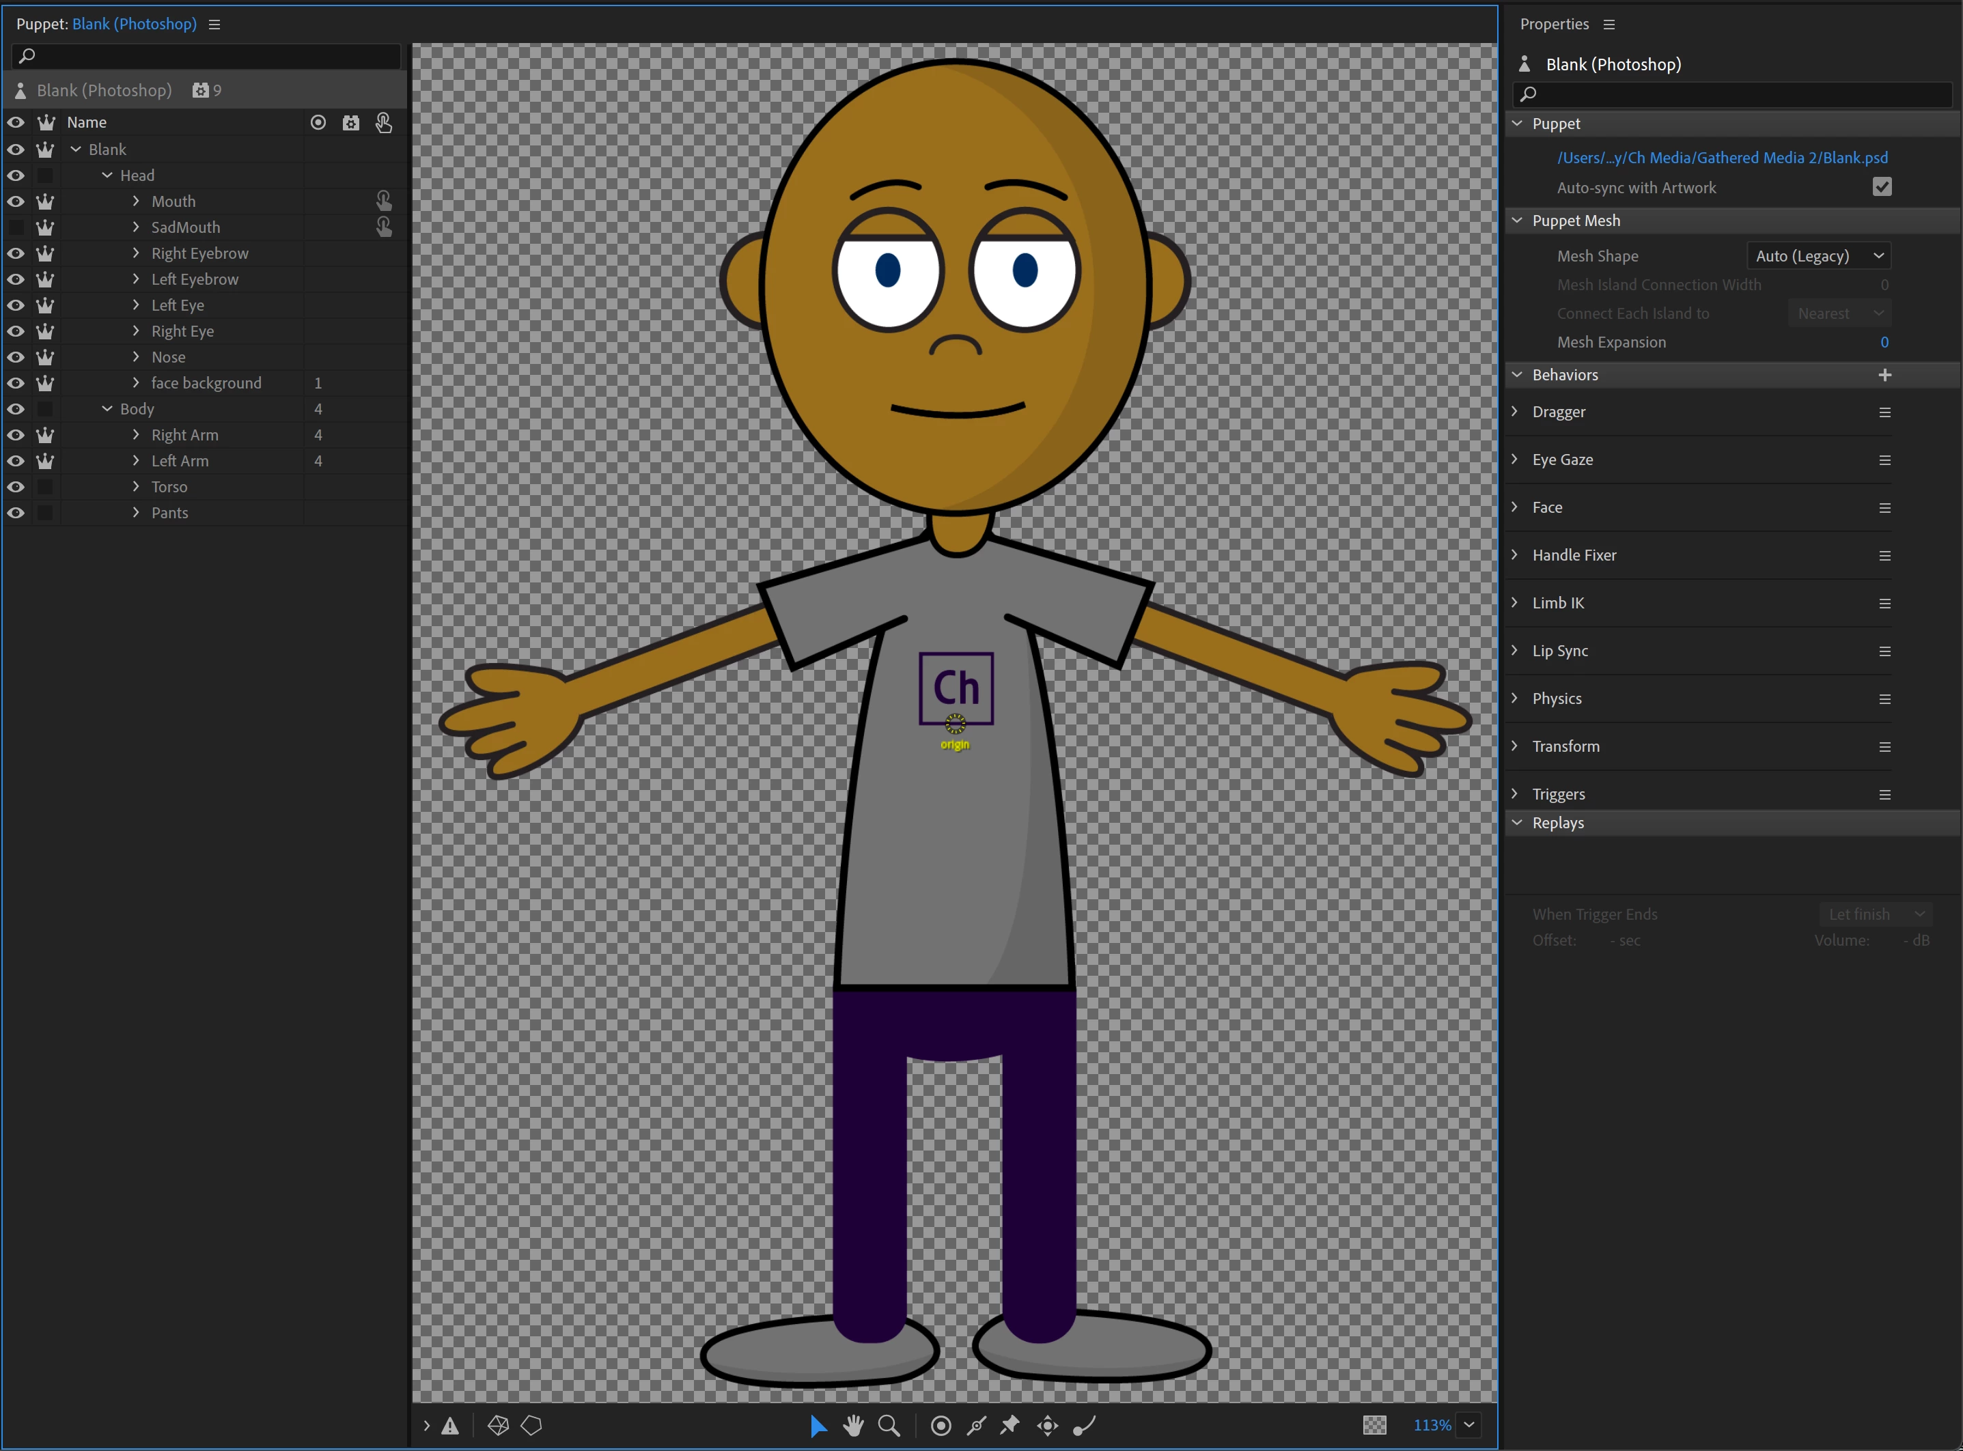Select the Dangle tool

(x=1085, y=1426)
